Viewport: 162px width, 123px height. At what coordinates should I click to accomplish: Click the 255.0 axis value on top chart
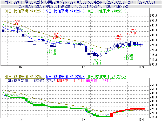(x=154, y=16)
